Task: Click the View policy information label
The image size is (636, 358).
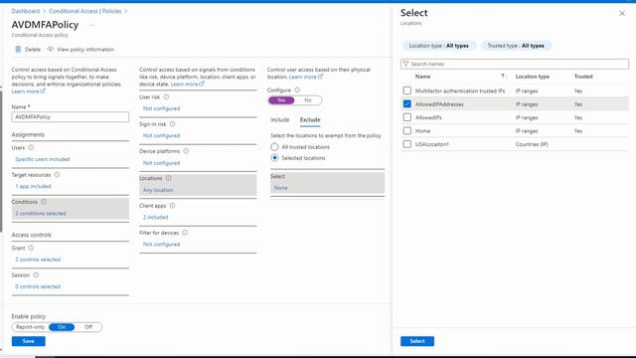Action: click(85, 50)
